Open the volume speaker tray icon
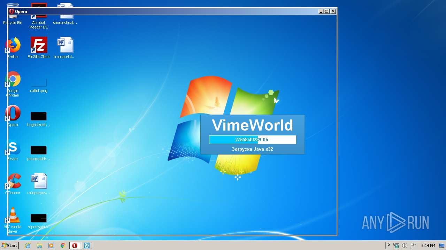The width and height of the screenshot is (446, 250). (405, 245)
